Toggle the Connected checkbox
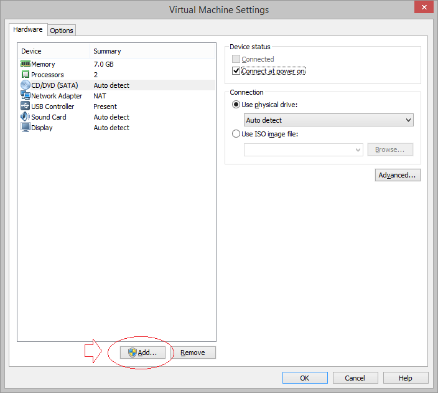The image size is (438, 393). 236,59
